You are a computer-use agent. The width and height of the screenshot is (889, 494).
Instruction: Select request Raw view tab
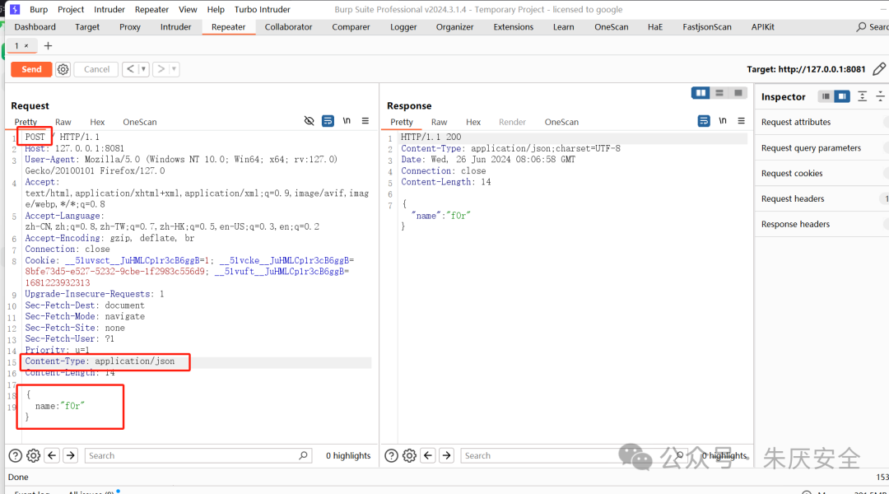coord(63,122)
